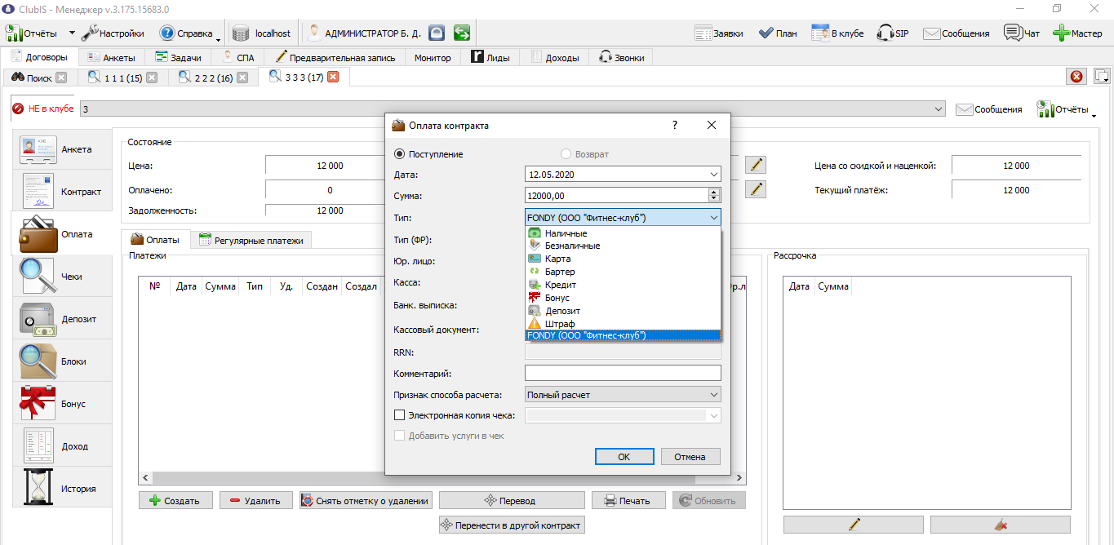Open the Дата date dropdown
Image resolution: width=1114 pixels, height=545 pixels.
click(714, 175)
